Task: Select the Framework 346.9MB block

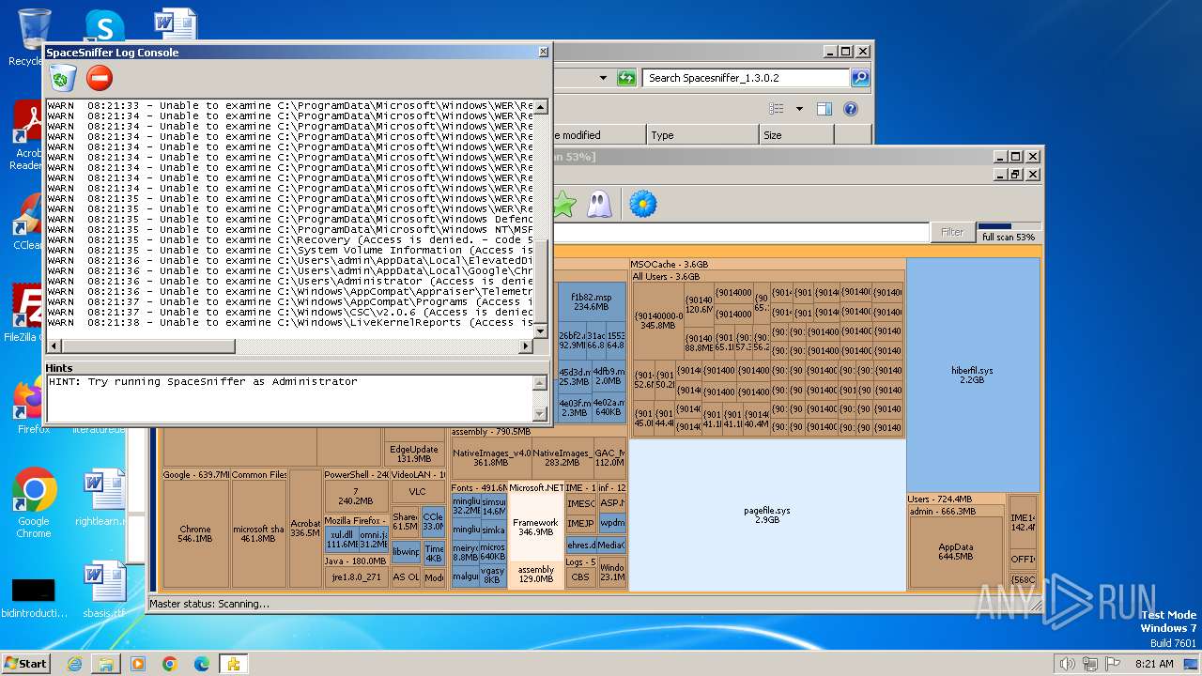Action: coord(536,528)
